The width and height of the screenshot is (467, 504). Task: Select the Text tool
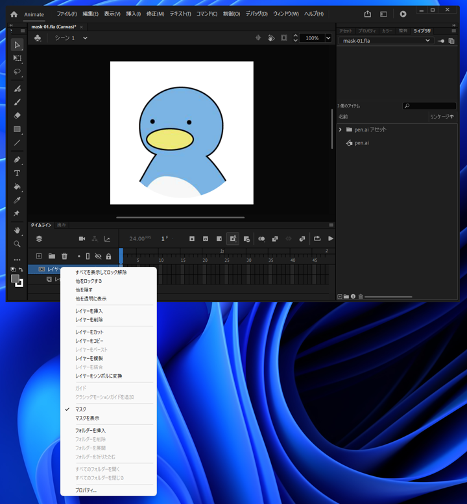(x=17, y=173)
